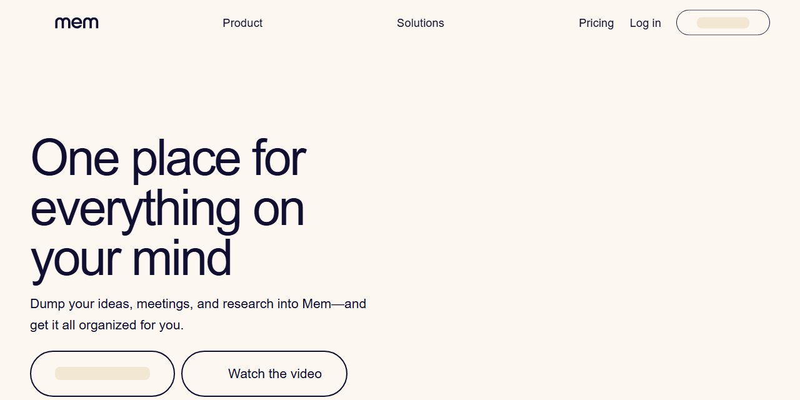Click the outlined pill button beside Log in

pos(723,22)
